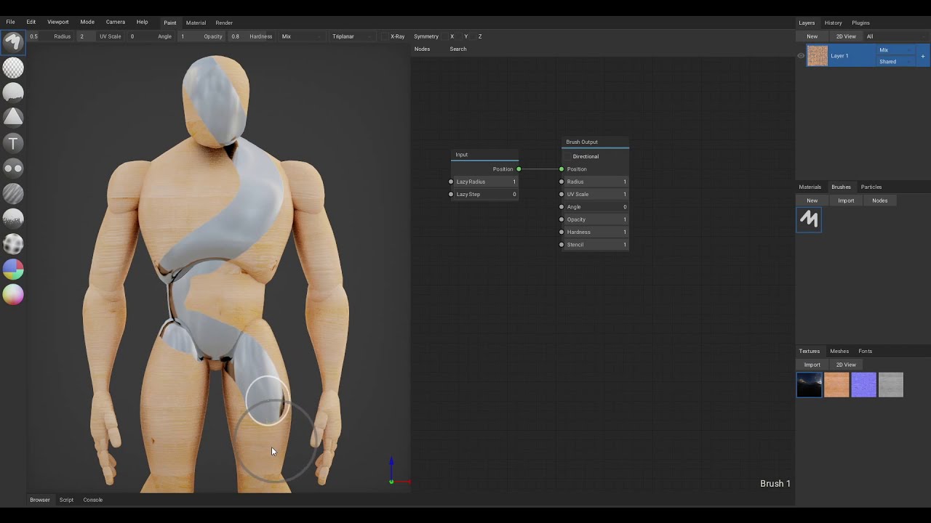Select the Text tool

[13, 143]
